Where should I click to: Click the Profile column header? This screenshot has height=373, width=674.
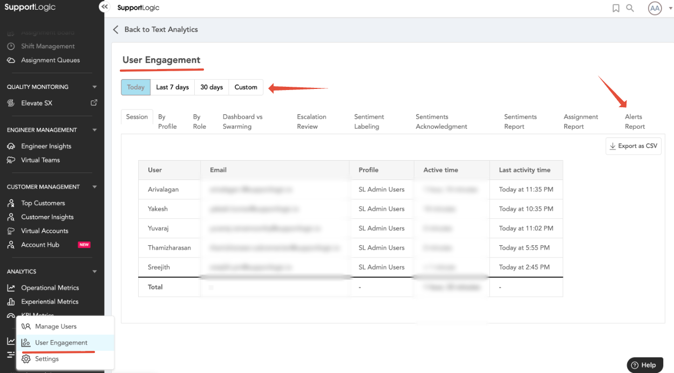click(382, 170)
